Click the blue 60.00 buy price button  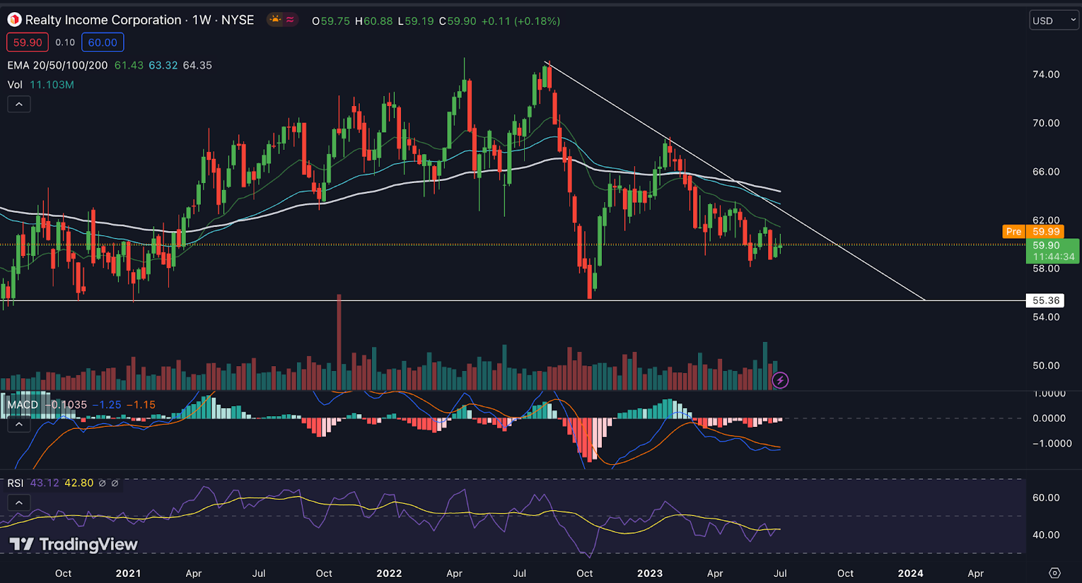point(103,43)
